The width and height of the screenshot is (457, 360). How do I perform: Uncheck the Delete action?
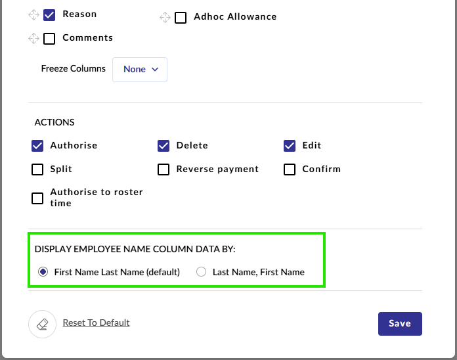pyautogui.click(x=163, y=146)
